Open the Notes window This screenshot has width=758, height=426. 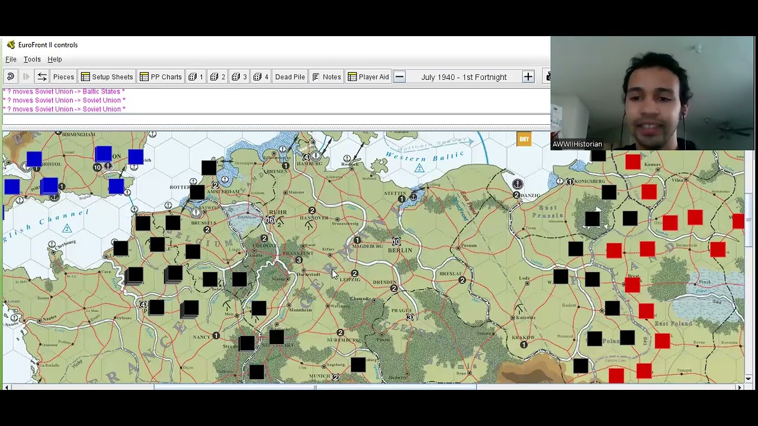(x=326, y=77)
